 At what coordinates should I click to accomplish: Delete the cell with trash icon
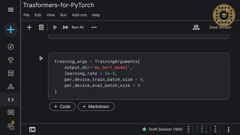pos(41,27)
